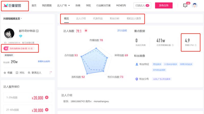Click the star icon next to 达人指数 79.1

(86, 31)
